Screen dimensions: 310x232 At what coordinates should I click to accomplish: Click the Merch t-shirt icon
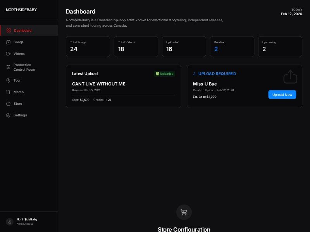[9, 92]
